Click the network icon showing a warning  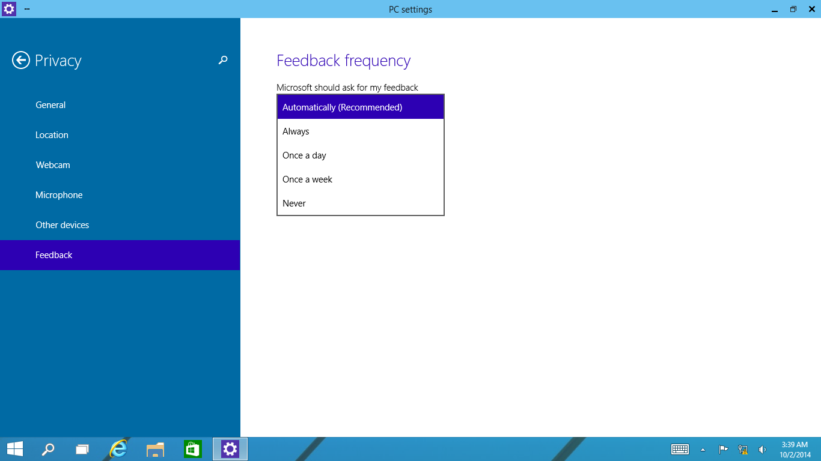(x=742, y=448)
